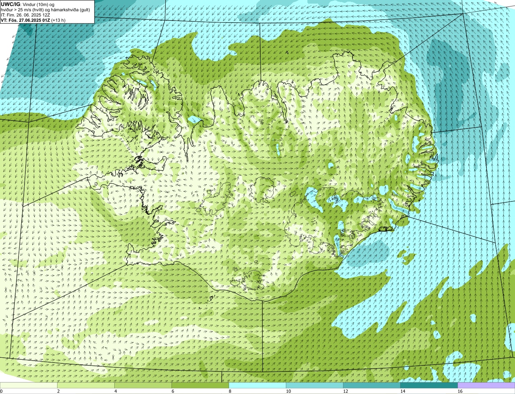The image size is (515, 394).
Task: Click the 'IT: Fim. 26. 06. 2025 12Z' line
Action: (x=25, y=15)
